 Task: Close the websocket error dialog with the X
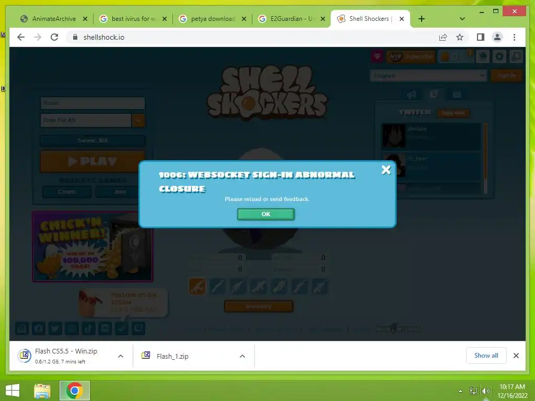coord(386,170)
